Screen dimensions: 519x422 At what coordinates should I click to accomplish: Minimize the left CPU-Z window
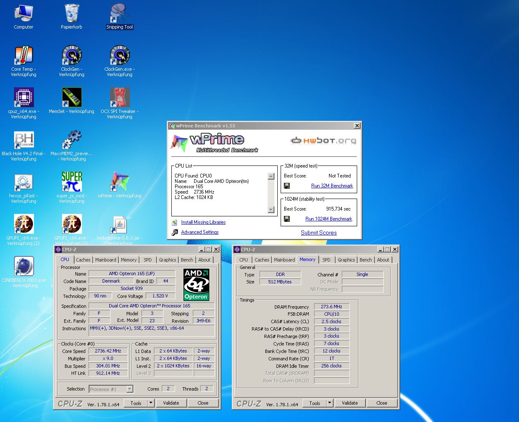(202, 249)
